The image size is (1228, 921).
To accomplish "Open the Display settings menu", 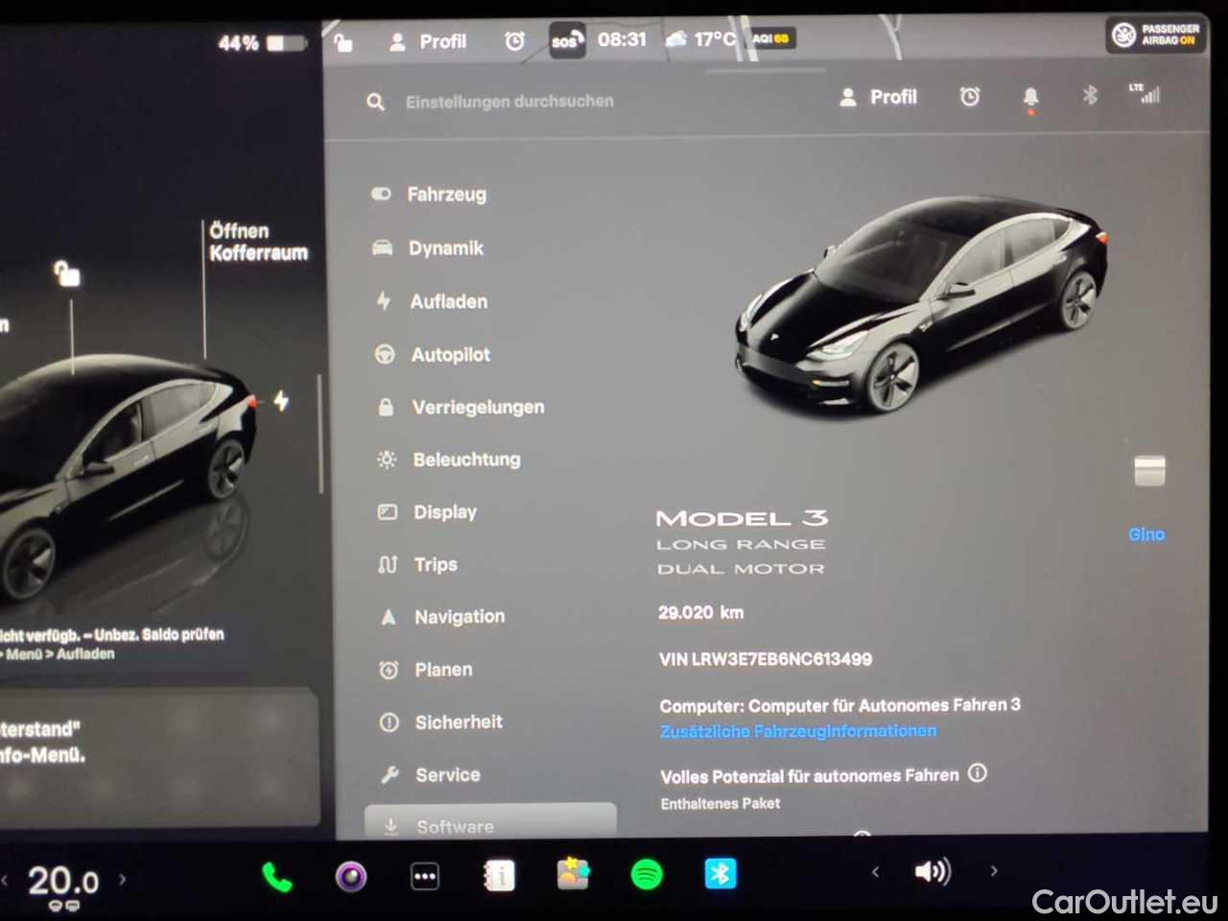I will (x=427, y=511).
